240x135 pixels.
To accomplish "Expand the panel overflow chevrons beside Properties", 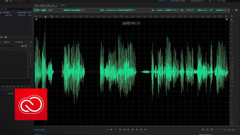I will pos(31,42).
